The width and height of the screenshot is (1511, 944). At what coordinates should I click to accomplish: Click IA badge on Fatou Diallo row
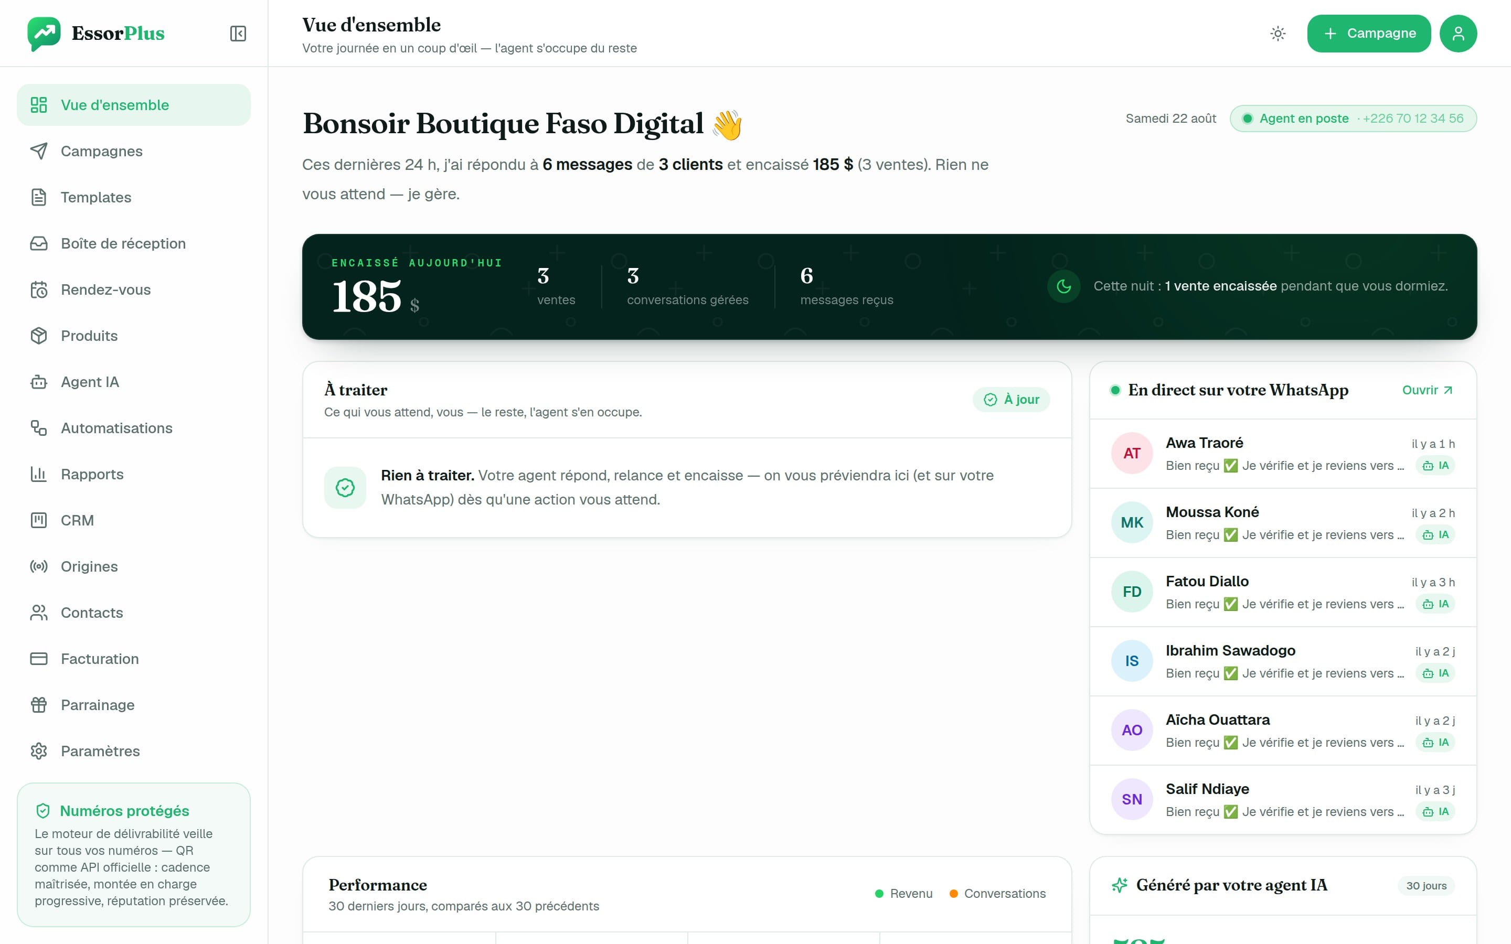point(1435,604)
